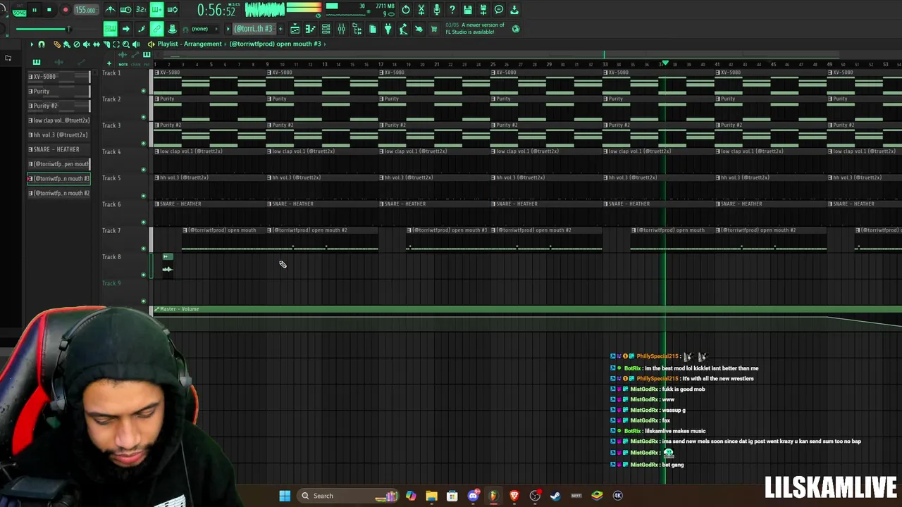Image resolution: width=902 pixels, height=507 pixels.
Task: Open (@torriwtfprod) open mouth #3 breadcrumb
Action: tap(275, 44)
